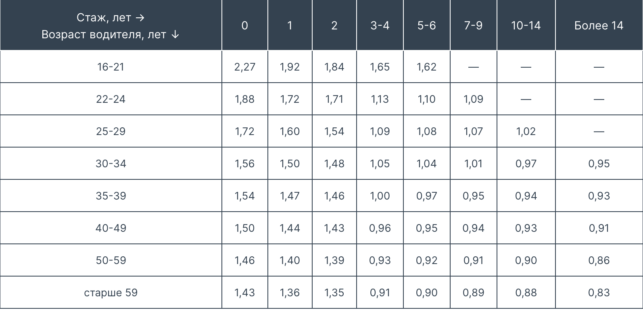Select the value 1,92 in row 16-21

290,67
